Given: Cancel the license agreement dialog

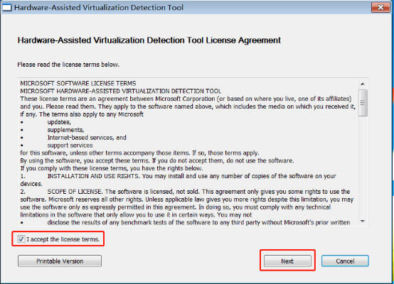Looking at the screenshot, I should [345, 261].
